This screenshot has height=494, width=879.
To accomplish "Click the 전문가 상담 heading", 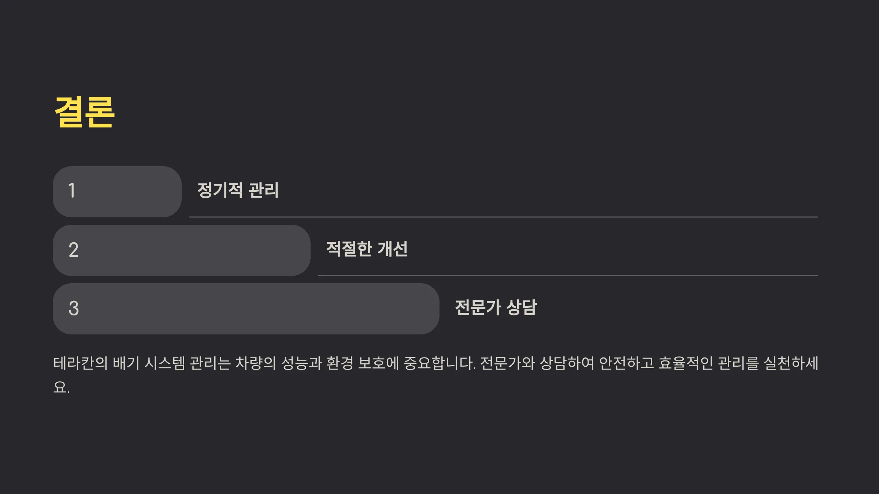I will pos(496,307).
